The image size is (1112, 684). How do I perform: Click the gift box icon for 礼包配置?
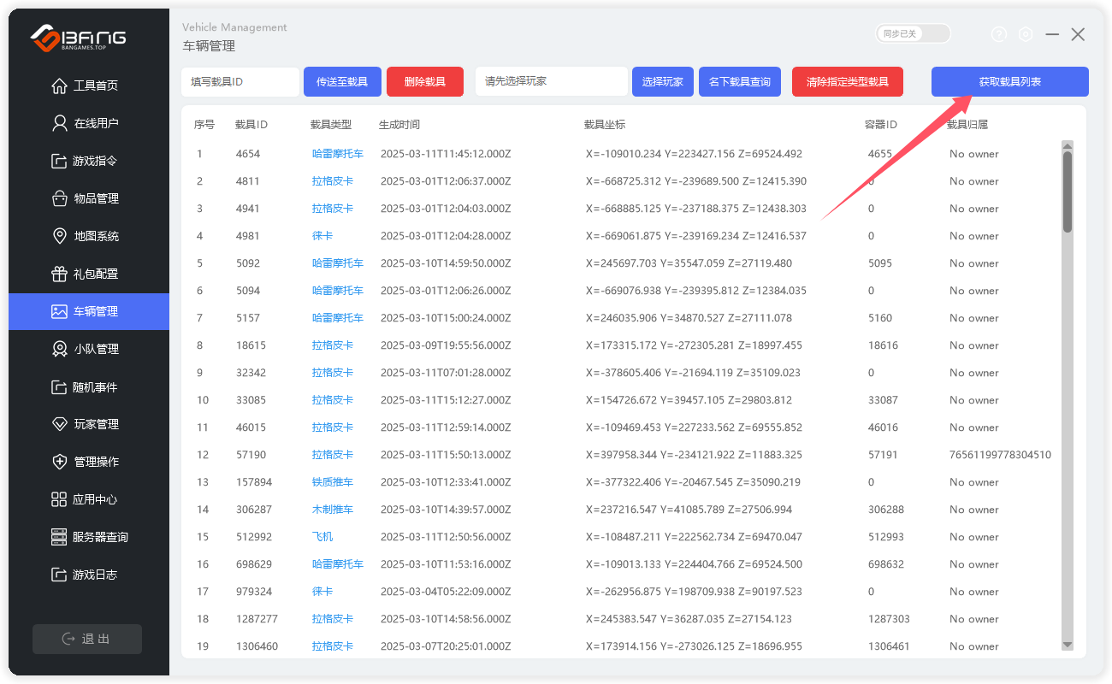[59, 274]
